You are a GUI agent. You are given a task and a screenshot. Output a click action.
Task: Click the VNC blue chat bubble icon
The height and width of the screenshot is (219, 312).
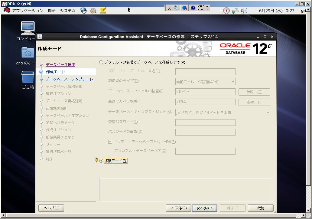click(184, 8)
